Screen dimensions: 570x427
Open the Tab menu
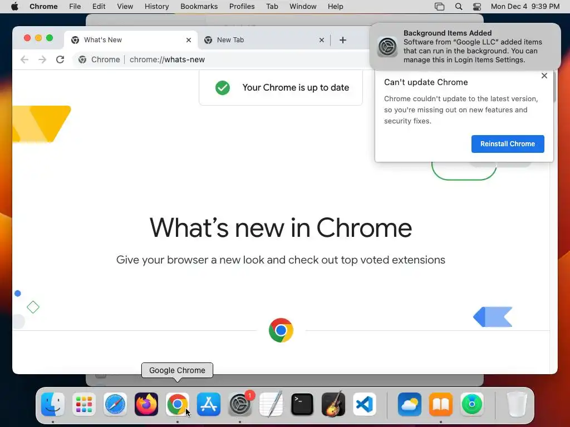click(272, 7)
